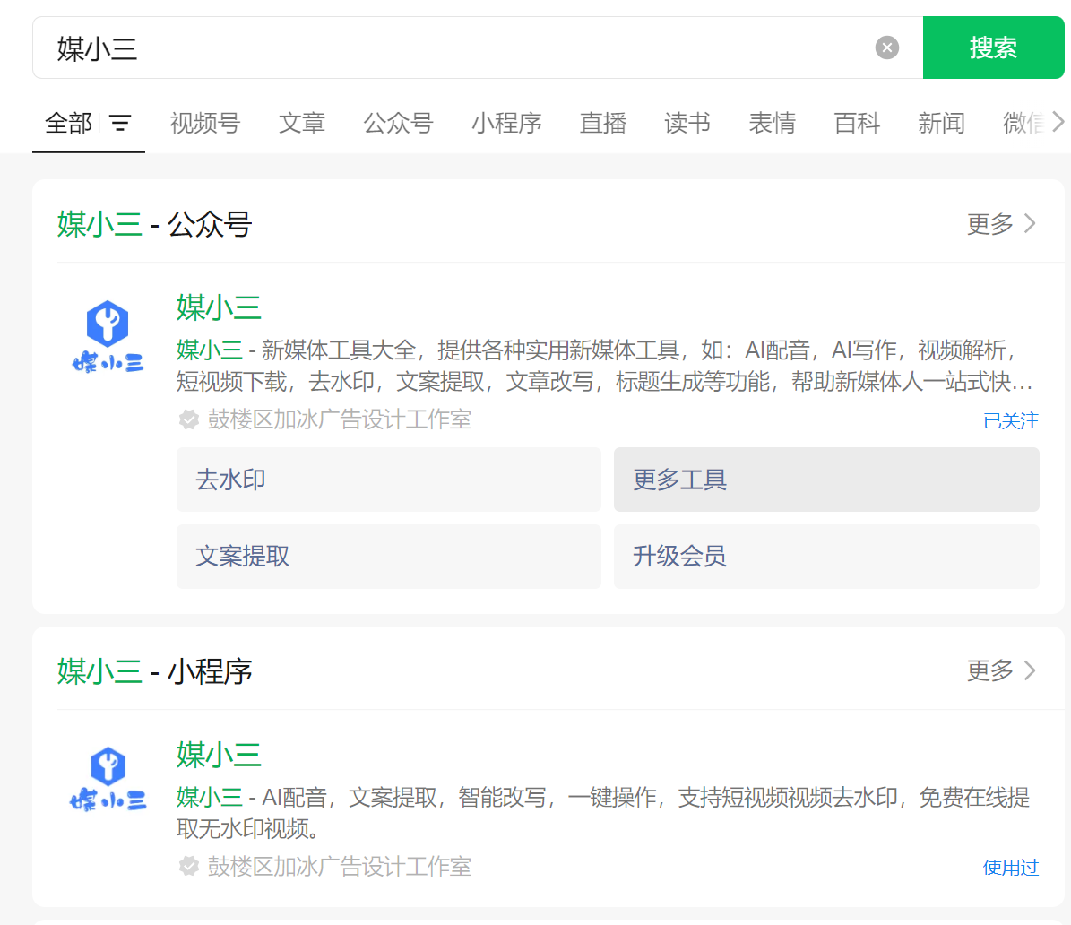Switch to the 百科 tab
The width and height of the screenshot is (1071, 925).
click(857, 123)
